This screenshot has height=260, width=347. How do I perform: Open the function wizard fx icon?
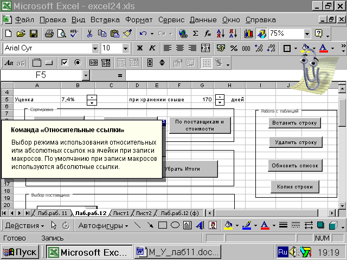pyautogui.click(x=208, y=34)
